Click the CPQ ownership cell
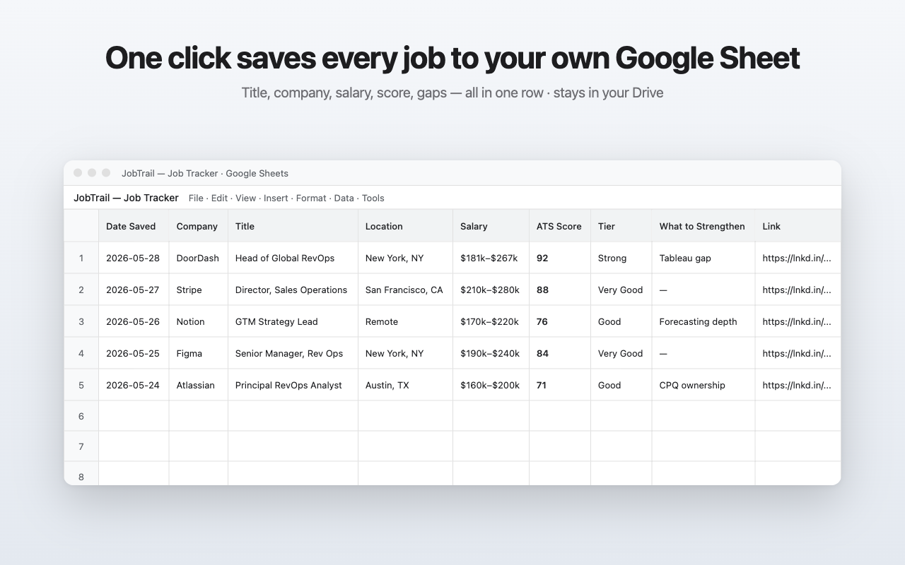This screenshot has height=565, width=905. (703, 385)
